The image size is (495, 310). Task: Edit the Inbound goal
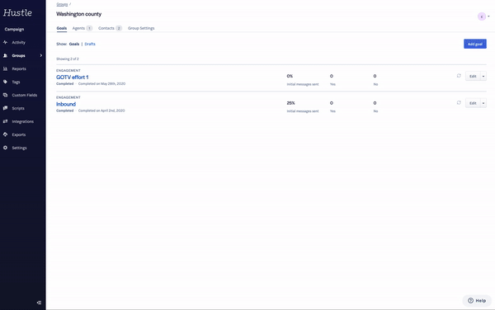pyautogui.click(x=473, y=103)
